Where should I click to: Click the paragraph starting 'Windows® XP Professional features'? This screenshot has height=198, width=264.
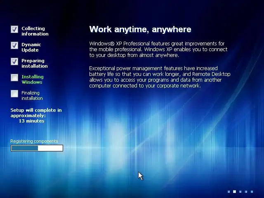click(x=158, y=49)
